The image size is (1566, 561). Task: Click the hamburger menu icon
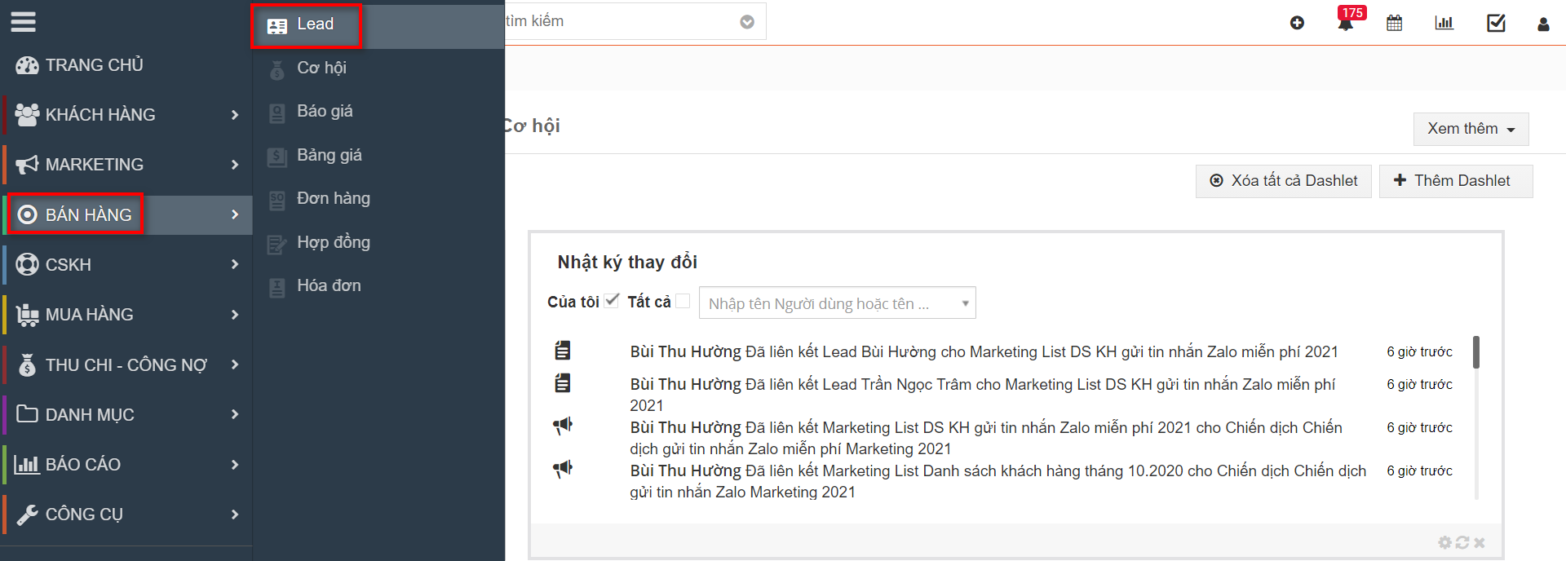[x=23, y=22]
